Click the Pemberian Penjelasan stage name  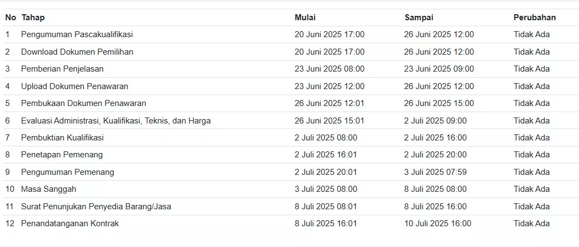(x=62, y=69)
